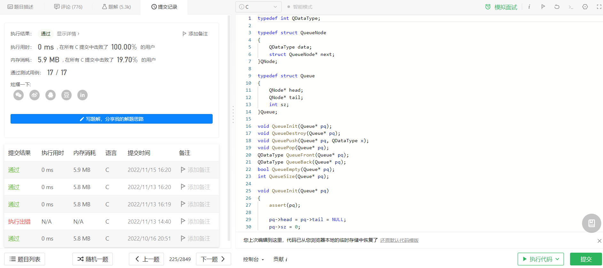This screenshot has height=268, width=603.
Task: Open the 通过 submission from 2022/11/13 16:20
Action: coord(14,187)
